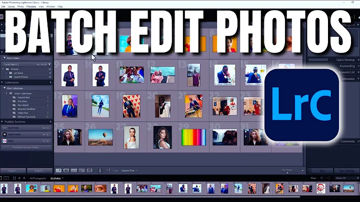The width and height of the screenshot is (360, 202).
Task: Open the Library menu
Action: pos(11,6)
